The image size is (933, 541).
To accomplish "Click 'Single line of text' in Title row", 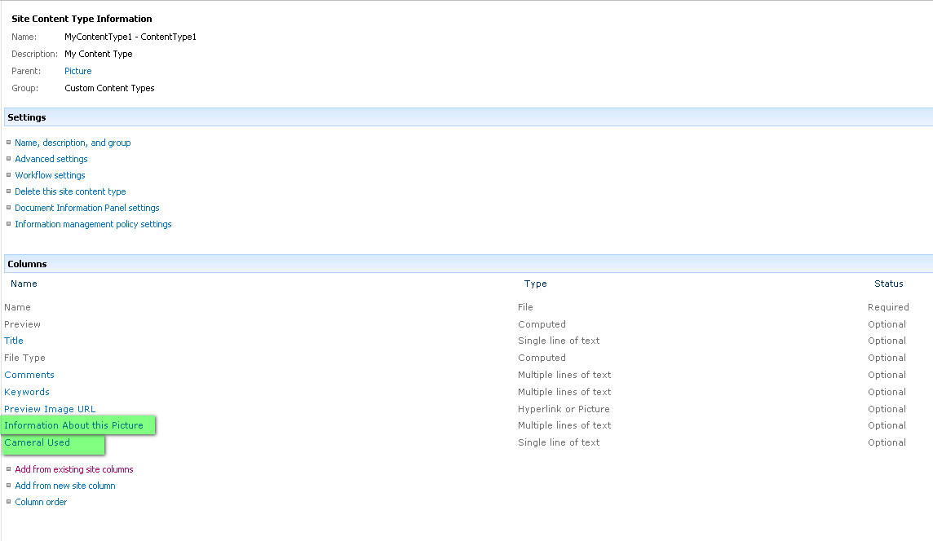I will pos(559,341).
